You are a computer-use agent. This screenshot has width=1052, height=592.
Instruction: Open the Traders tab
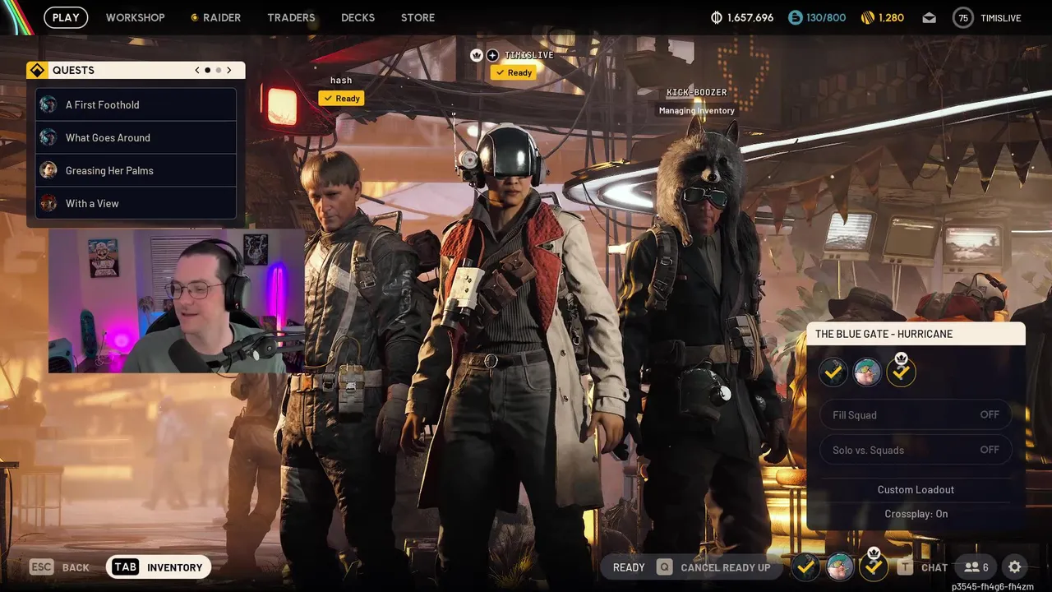(x=291, y=17)
